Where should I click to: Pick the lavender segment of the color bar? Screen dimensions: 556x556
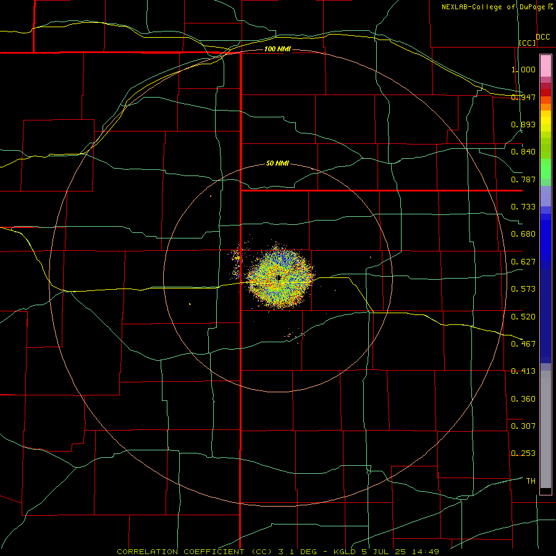[545, 196]
